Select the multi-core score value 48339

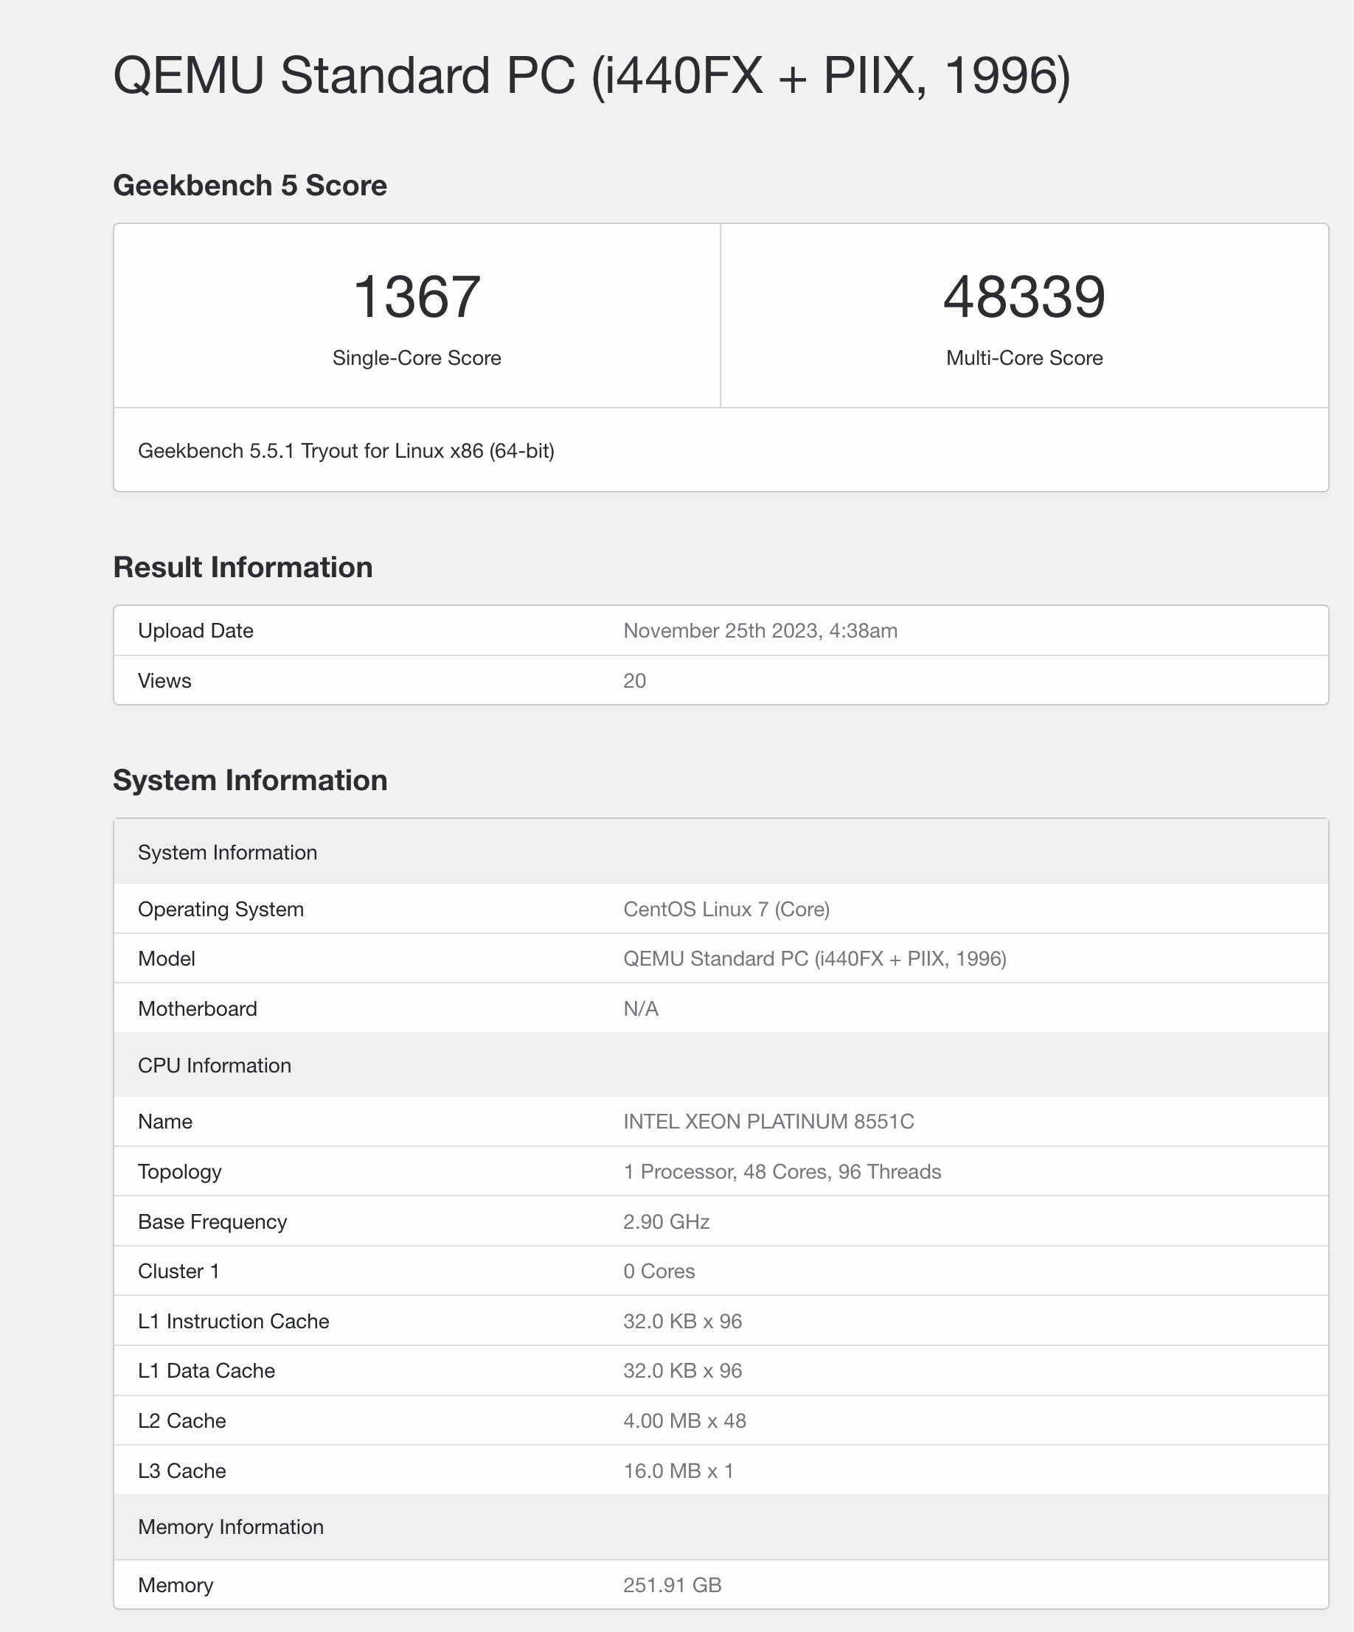point(1024,297)
